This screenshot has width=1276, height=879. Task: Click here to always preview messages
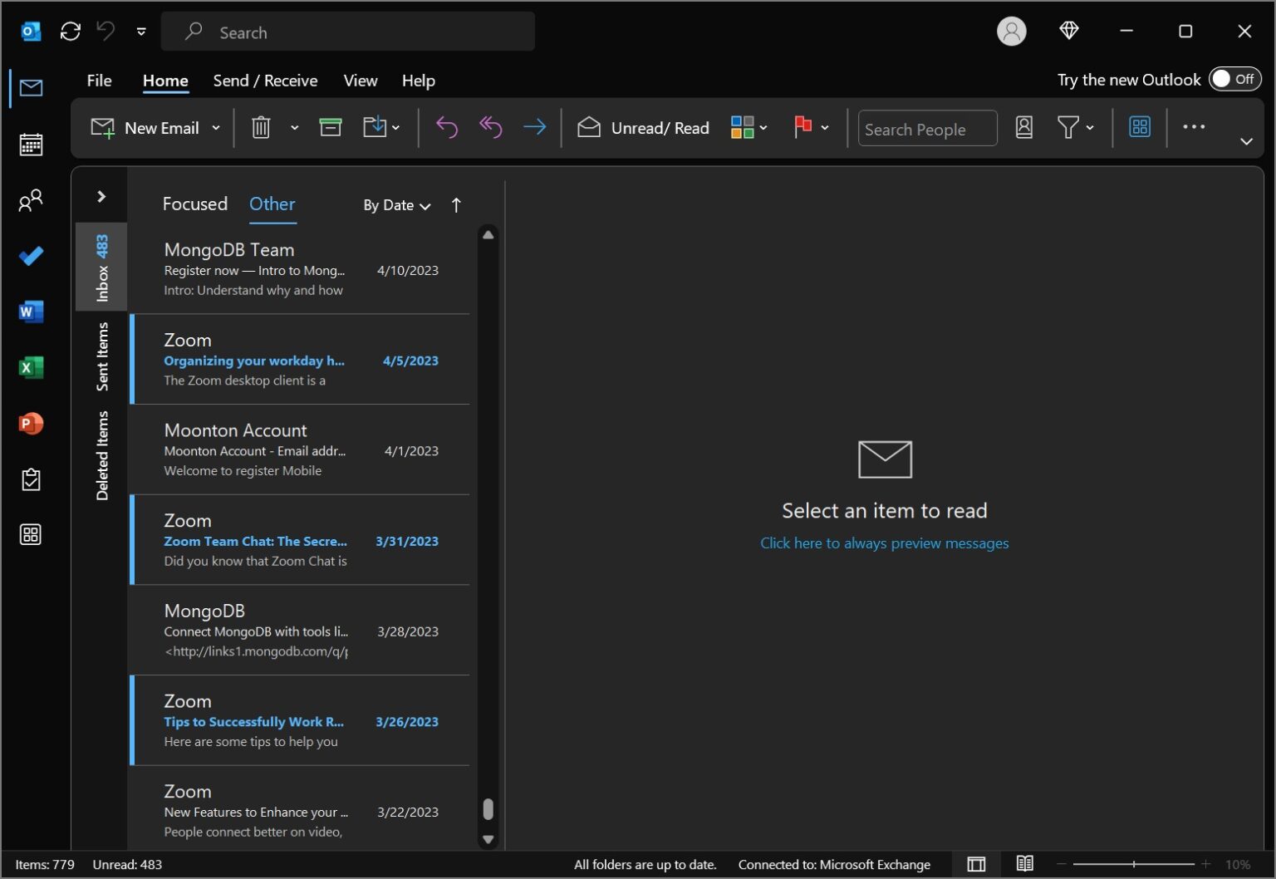click(884, 543)
